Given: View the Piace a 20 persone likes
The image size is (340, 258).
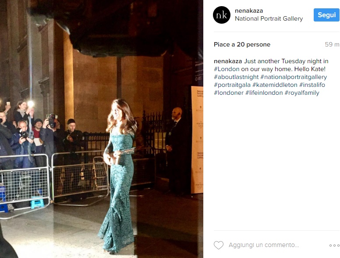Looking at the screenshot, I should (242, 44).
